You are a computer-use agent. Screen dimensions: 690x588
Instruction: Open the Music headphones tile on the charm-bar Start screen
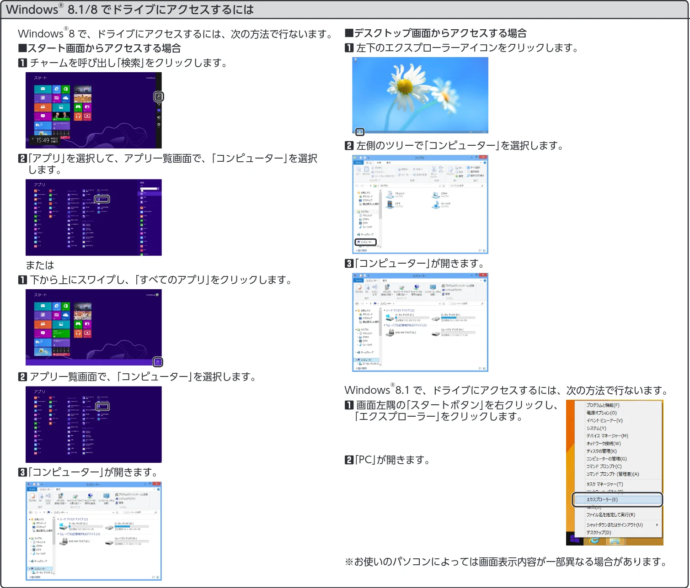click(78, 116)
